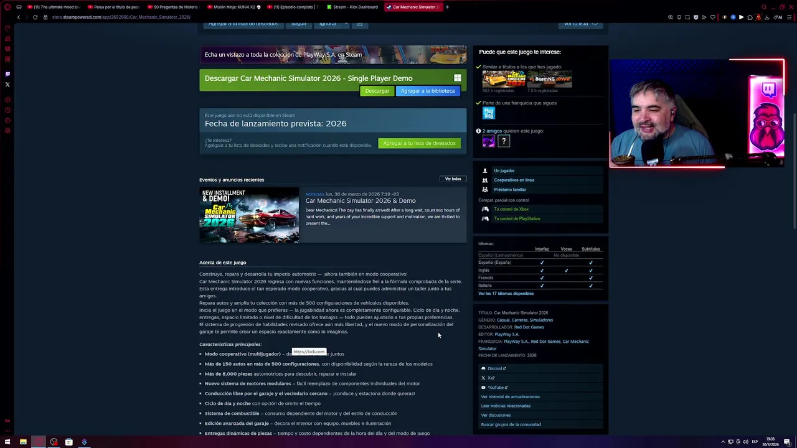Click 'Tu control de Xbox' link
The width and height of the screenshot is (797, 448).
tap(511, 209)
